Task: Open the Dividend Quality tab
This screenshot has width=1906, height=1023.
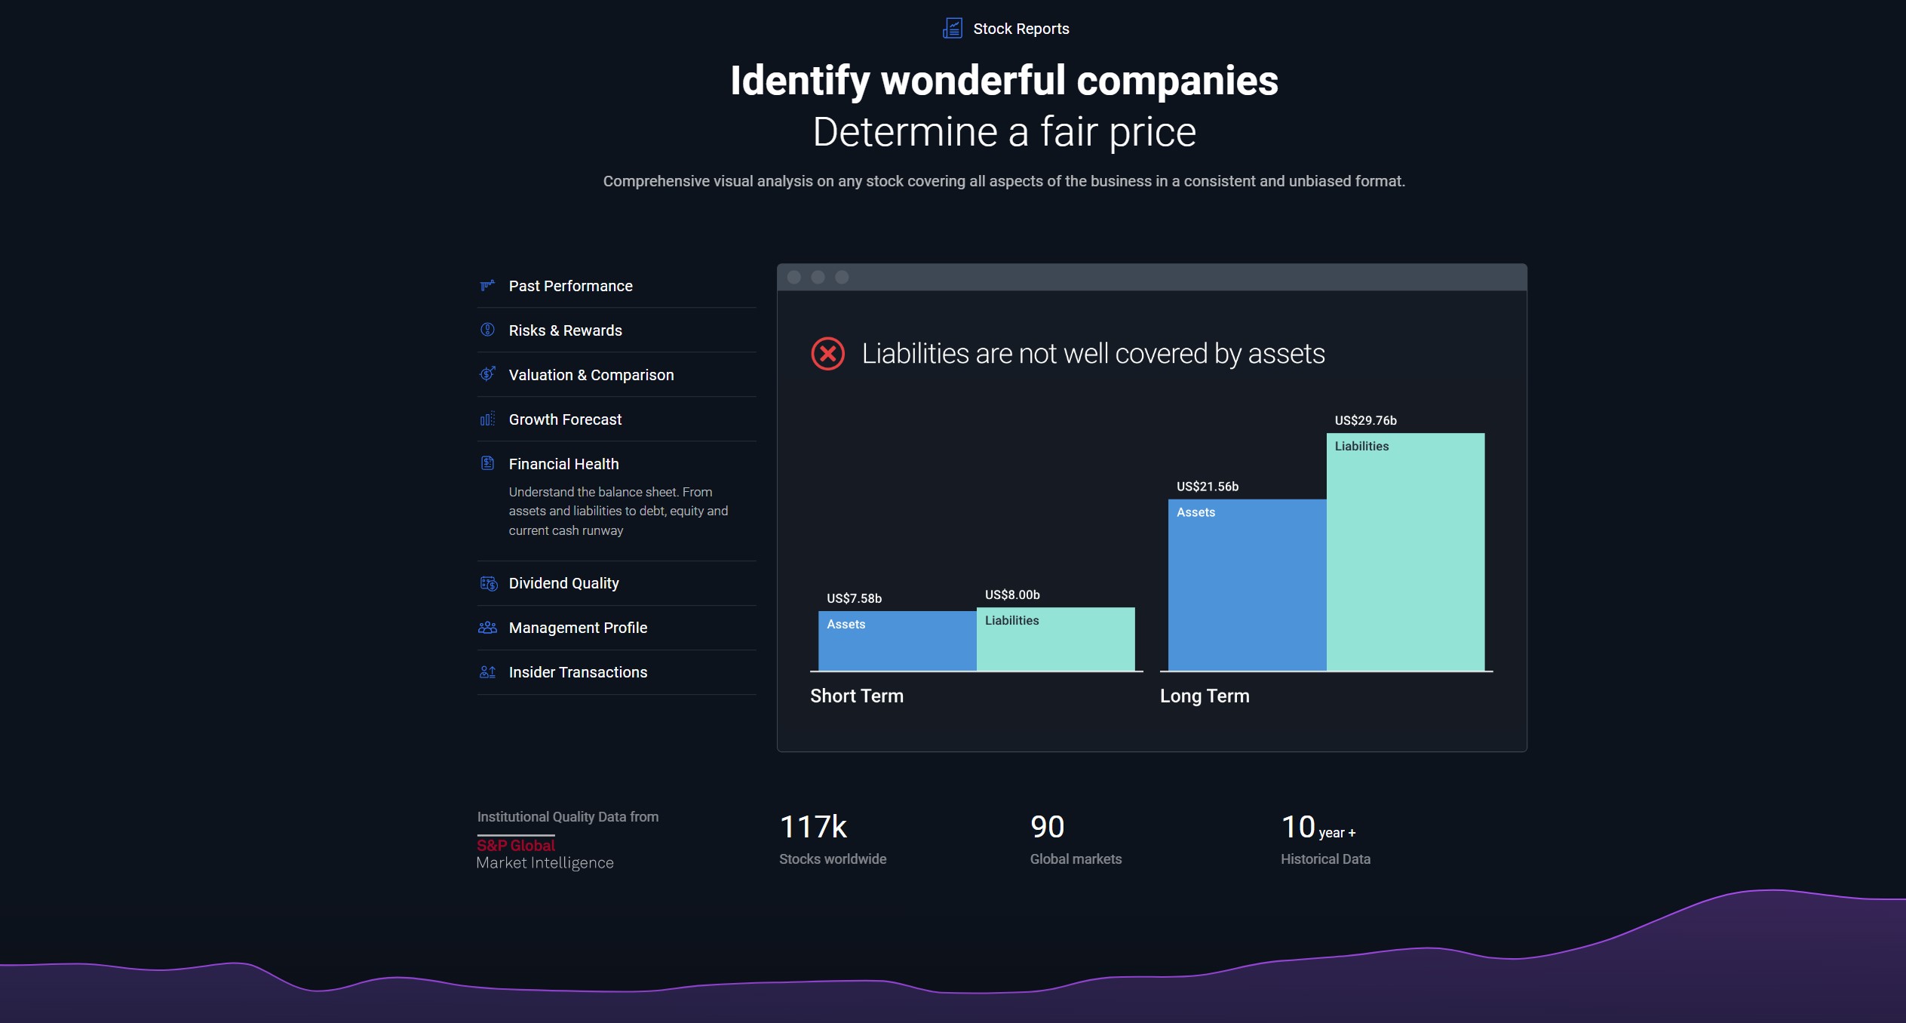Action: coord(563,583)
